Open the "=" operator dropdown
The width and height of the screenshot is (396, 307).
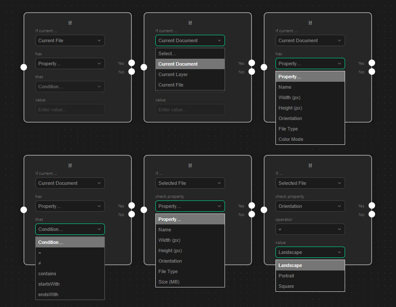point(310,229)
